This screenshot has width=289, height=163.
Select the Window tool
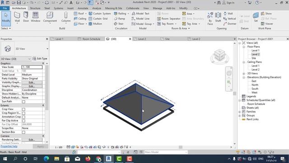(35, 17)
